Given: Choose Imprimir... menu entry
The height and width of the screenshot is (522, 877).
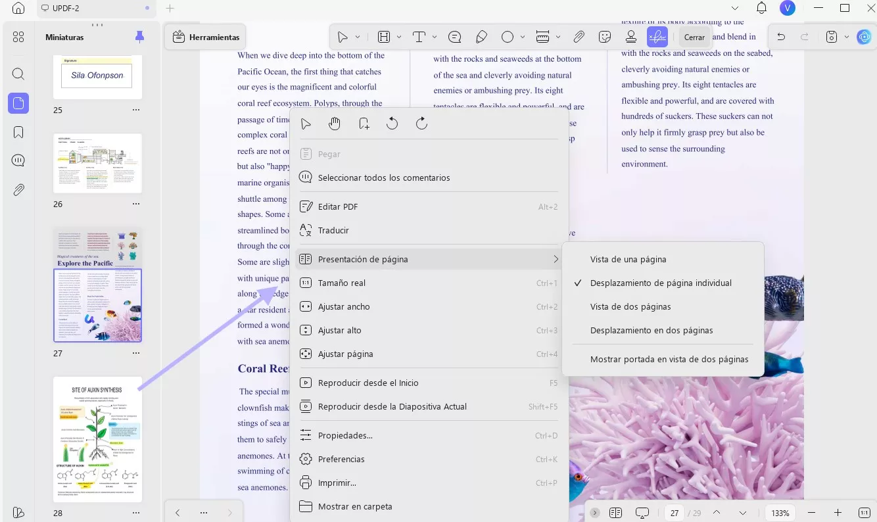Looking at the screenshot, I should (x=429, y=483).
